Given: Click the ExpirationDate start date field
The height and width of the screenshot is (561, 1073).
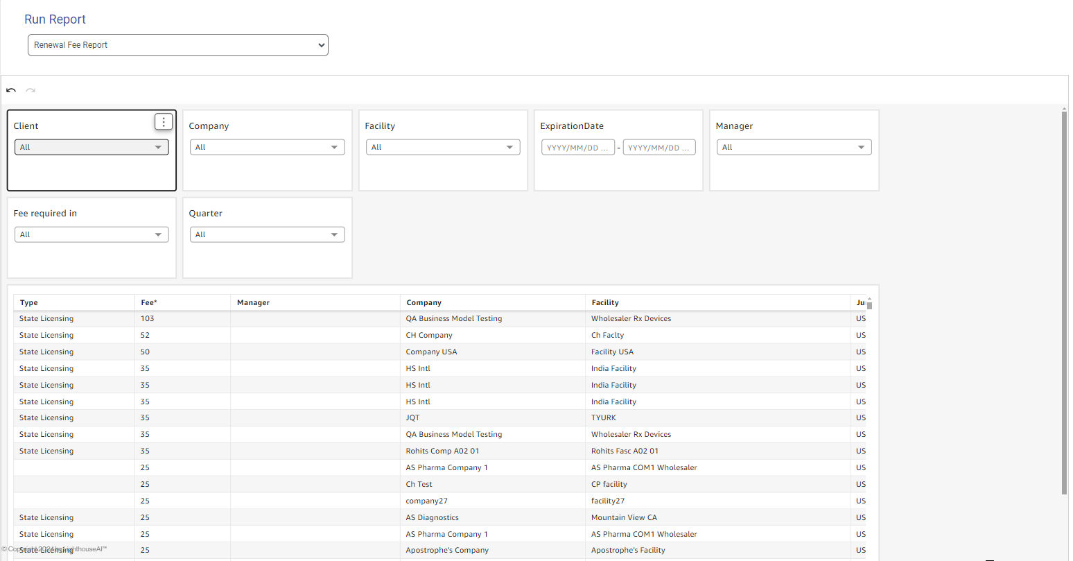Looking at the screenshot, I should pyautogui.click(x=577, y=148).
